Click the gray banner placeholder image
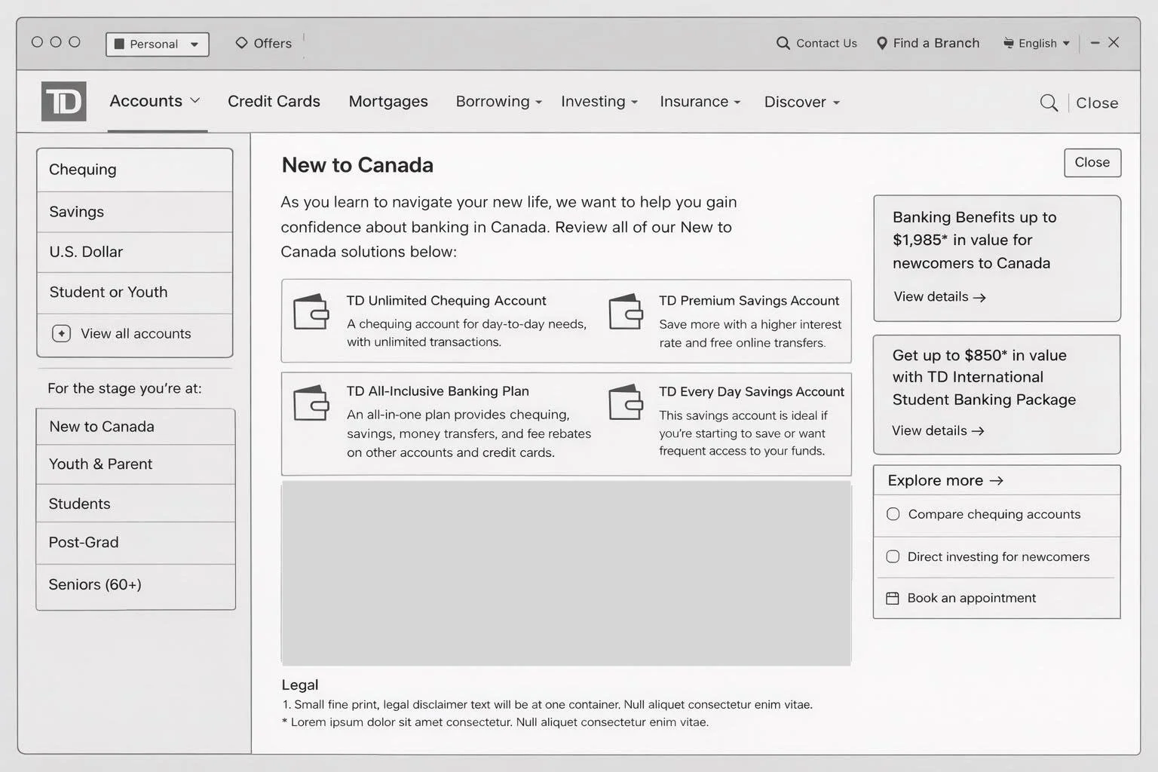 tap(566, 573)
